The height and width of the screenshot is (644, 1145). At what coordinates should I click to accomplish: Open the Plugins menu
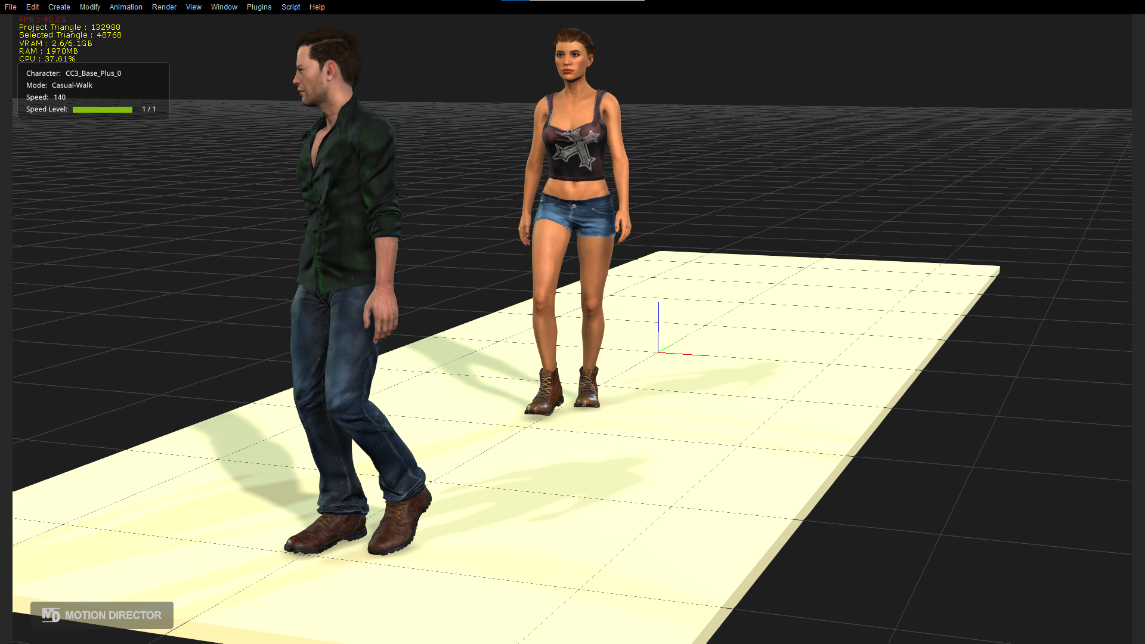pos(259,7)
